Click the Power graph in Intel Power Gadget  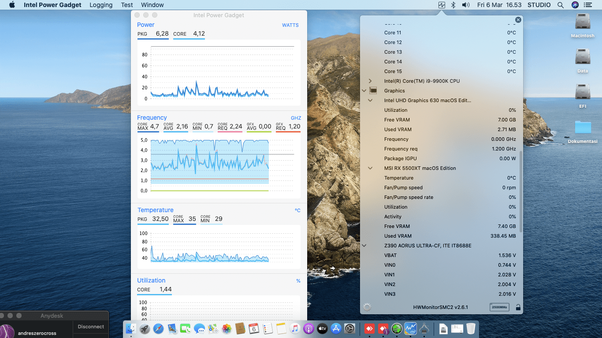click(x=219, y=73)
